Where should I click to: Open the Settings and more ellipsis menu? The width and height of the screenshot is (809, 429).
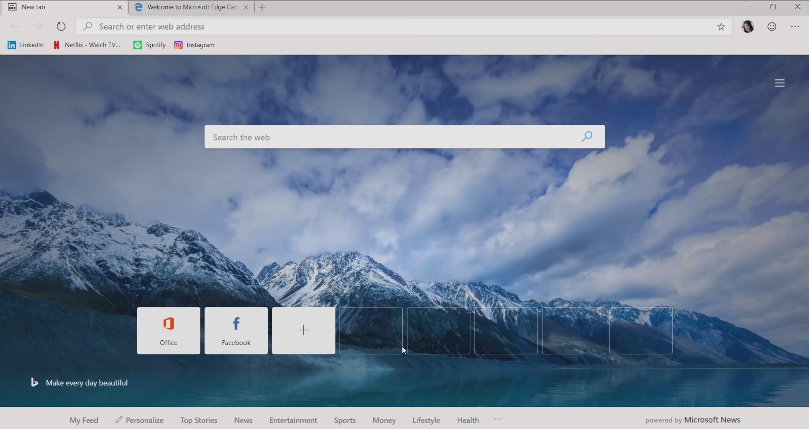point(795,26)
